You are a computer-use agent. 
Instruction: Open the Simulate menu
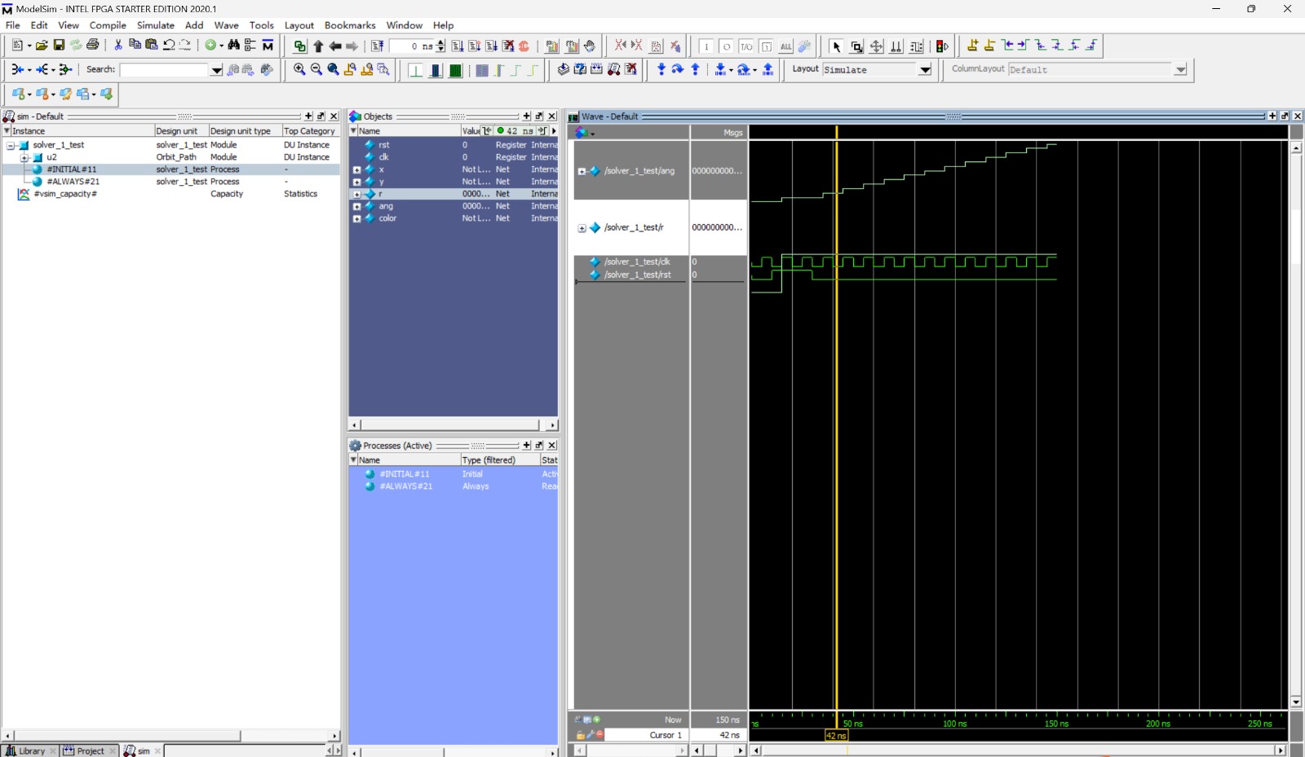(156, 25)
